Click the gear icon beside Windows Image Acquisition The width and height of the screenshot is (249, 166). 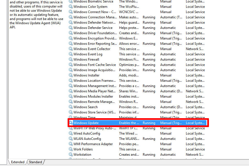pos(70,70)
